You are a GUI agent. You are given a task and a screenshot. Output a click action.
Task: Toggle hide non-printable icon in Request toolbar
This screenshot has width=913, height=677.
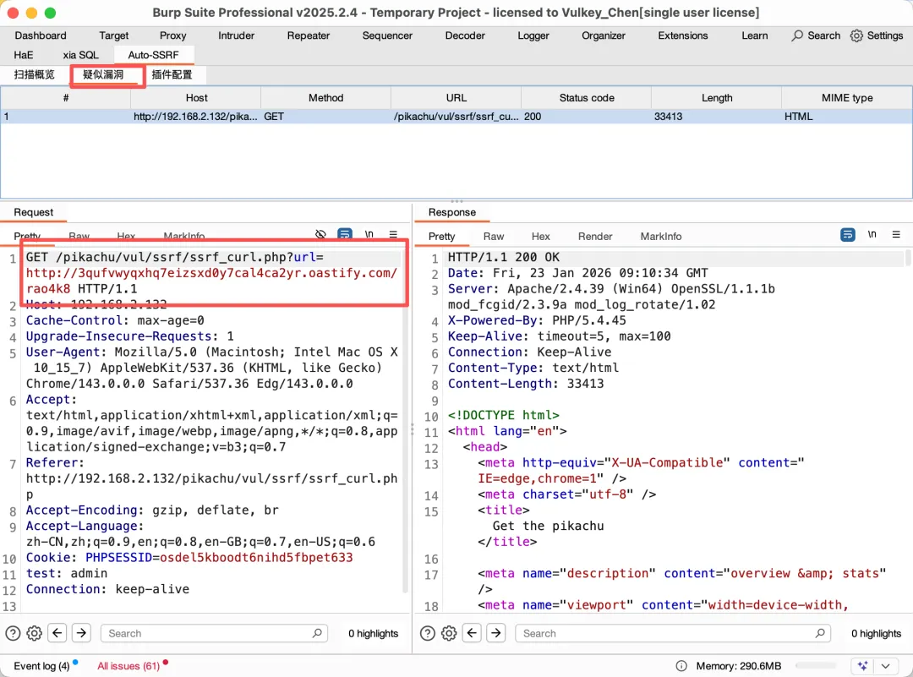click(x=321, y=234)
